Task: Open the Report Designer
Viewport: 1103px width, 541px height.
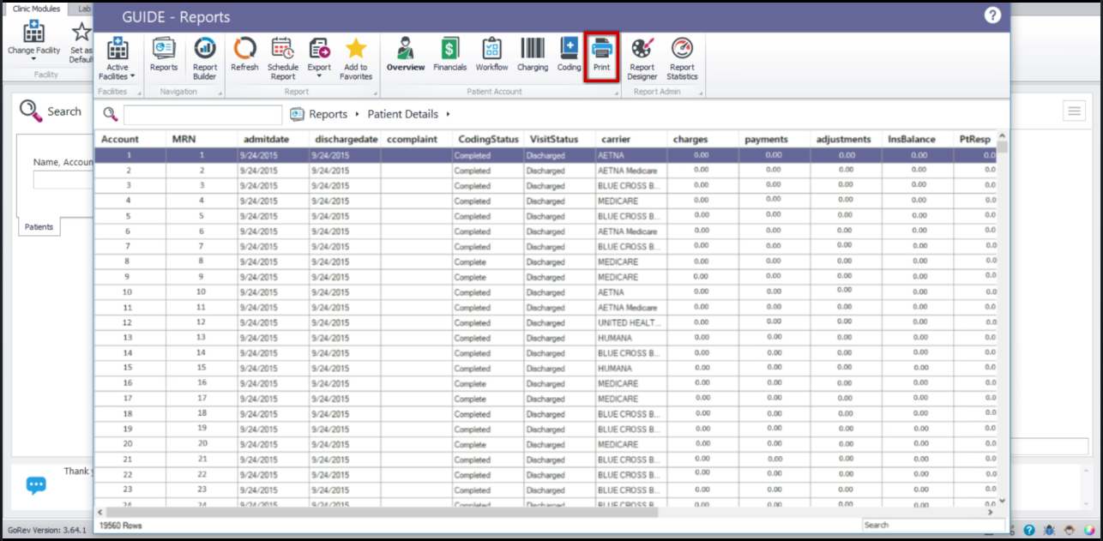Action: pyautogui.click(x=642, y=58)
